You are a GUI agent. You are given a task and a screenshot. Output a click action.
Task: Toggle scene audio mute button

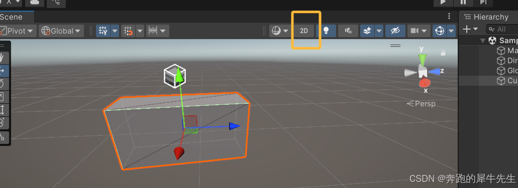click(348, 31)
